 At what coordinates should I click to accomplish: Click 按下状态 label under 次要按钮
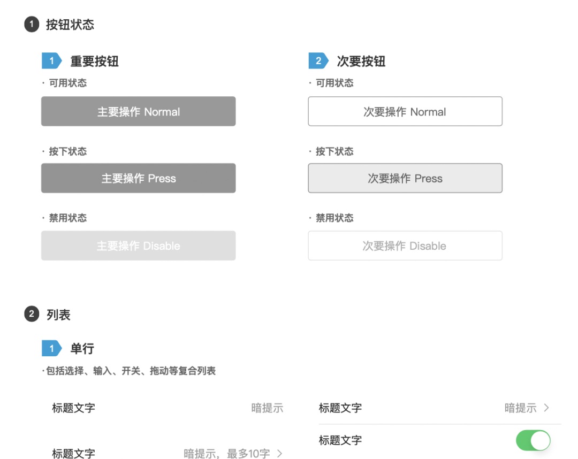click(334, 151)
